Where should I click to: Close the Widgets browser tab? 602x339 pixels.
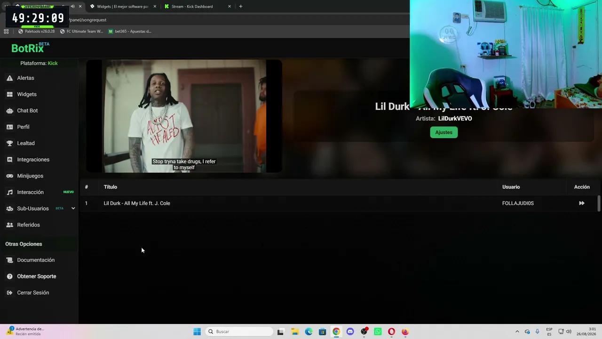155,7
